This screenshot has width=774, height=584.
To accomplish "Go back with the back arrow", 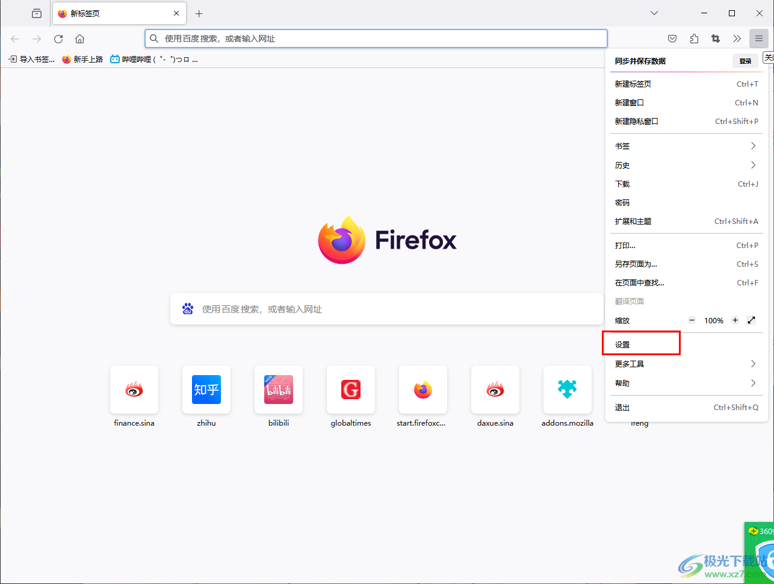I will pos(15,39).
